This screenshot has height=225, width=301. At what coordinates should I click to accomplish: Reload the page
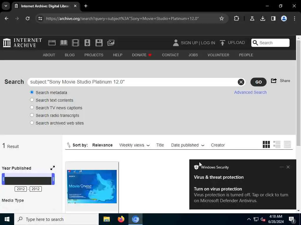[28, 18]
